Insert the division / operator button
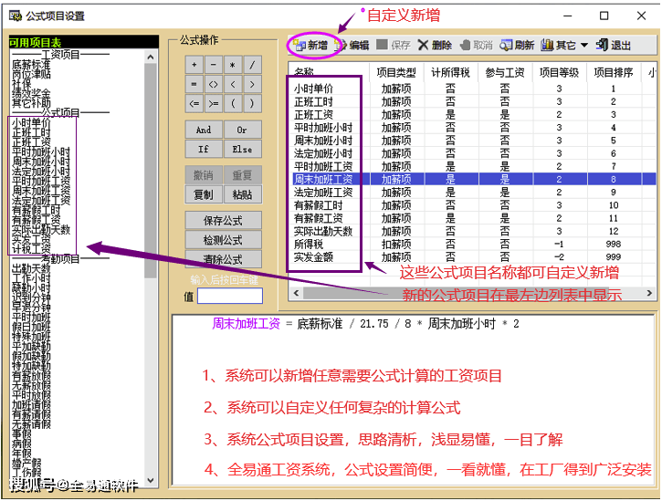662x501 pixels. pyautogui.click(x=253, y=65)
